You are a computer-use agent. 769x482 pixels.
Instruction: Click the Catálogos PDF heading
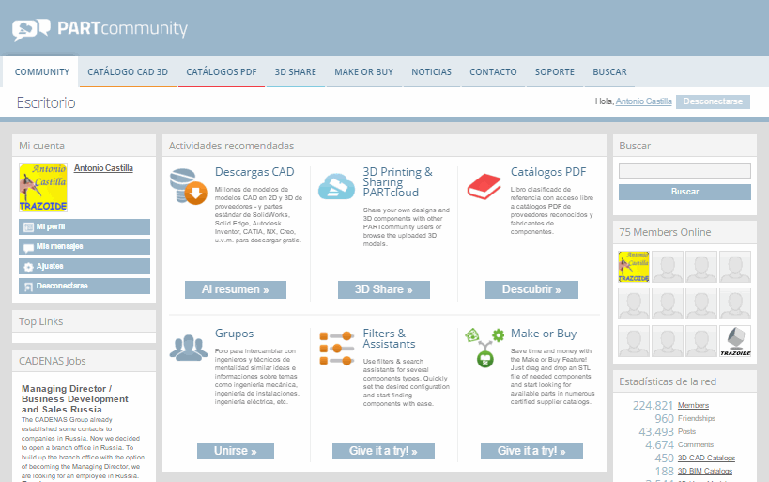548,172
